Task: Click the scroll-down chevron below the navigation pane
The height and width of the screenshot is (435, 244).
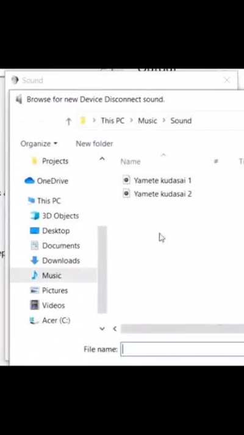Action: (x=102, y=329)
